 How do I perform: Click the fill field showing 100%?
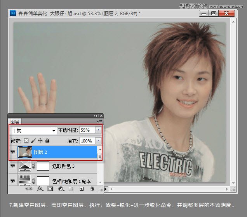(x=87, y=141)
